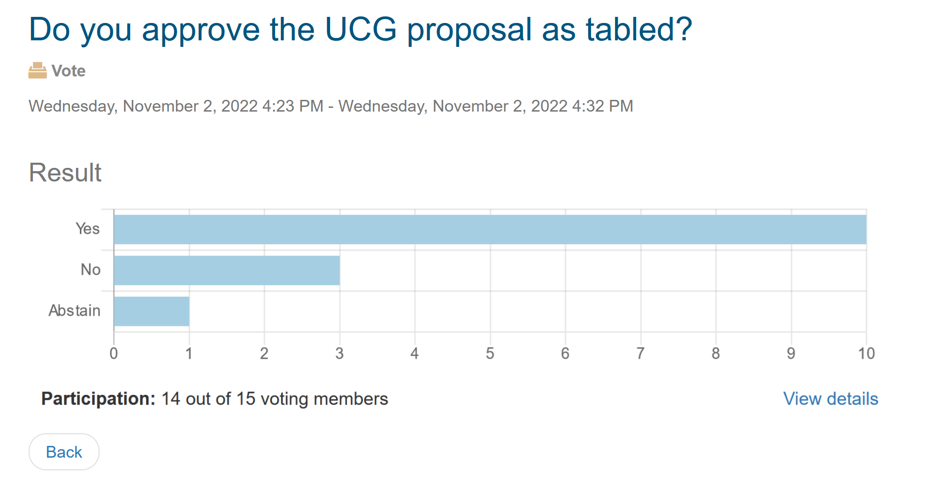Click the 5 tick label on chart axis
This screenshot has height=490, width=938.
tap(490, 354)
